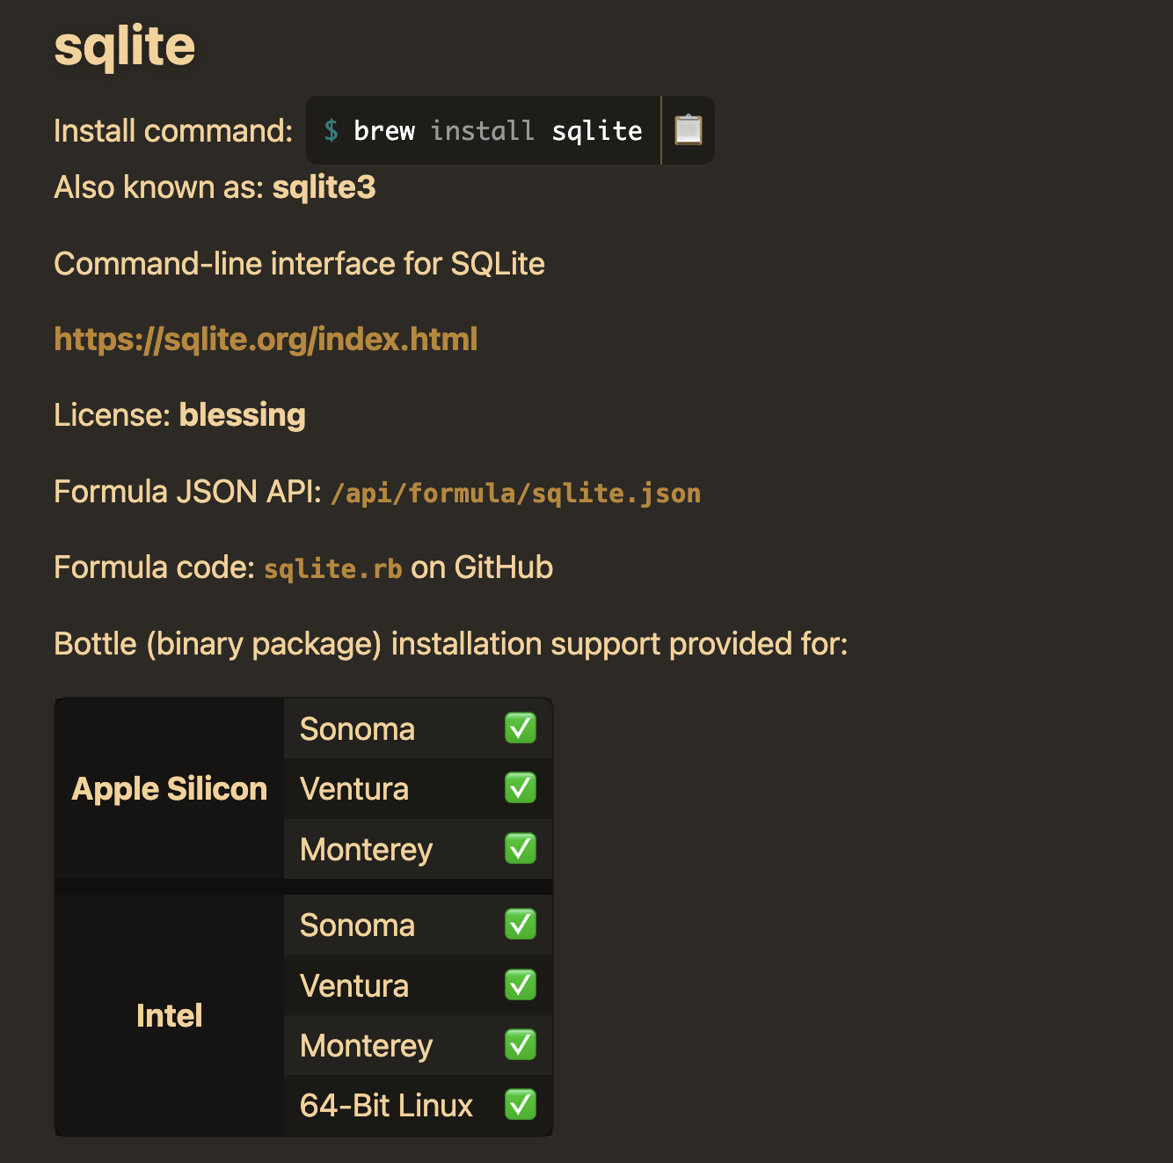Click the blessing license label
The height and width of the screenshot is (1163, 1173).
pos(242,414)
